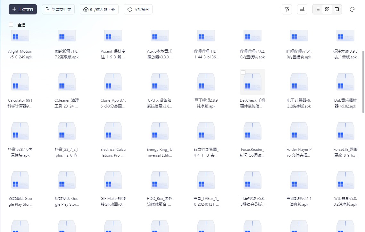The width and height of the screenshot is (365, 232).
Task: Click the vertical scrollbar thumb
Action: [363, 82]
